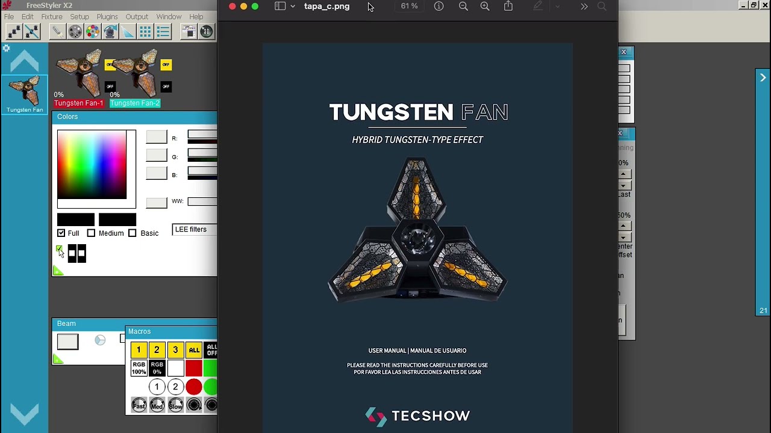Screen dimensions: 771x433
Task: Click the add fixtures toolbar icon
Action: click(x=14, y=31)
